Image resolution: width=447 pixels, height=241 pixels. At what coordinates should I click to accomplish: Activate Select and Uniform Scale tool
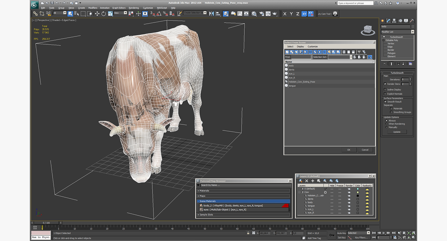pyautogui.click(x=110, y=14)
